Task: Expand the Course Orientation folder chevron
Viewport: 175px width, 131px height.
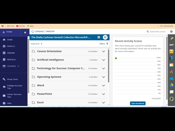Action: pyautogui.click(x=103, y=51)
